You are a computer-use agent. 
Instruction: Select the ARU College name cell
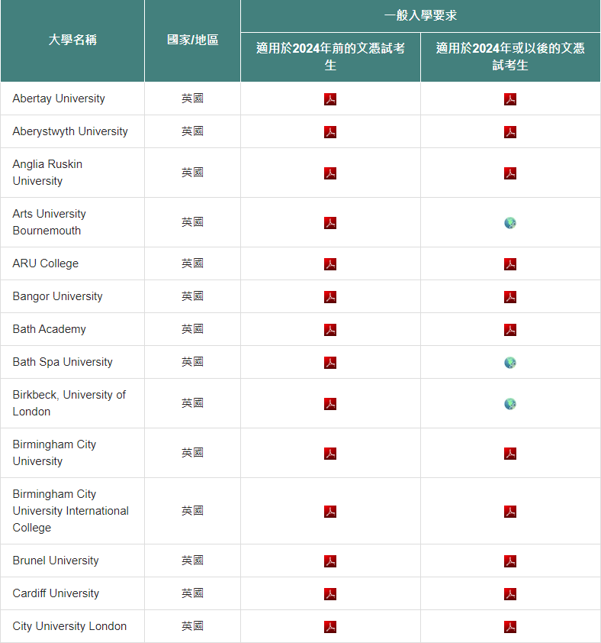click(72, 263)
